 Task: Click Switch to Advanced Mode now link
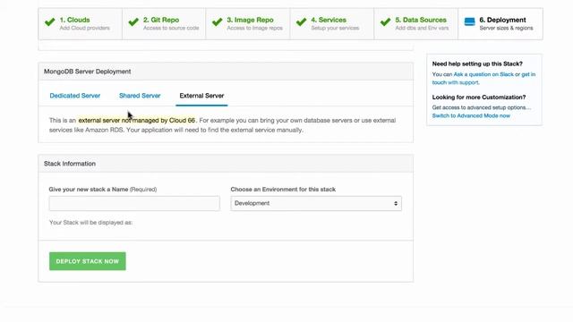point(471,115)
